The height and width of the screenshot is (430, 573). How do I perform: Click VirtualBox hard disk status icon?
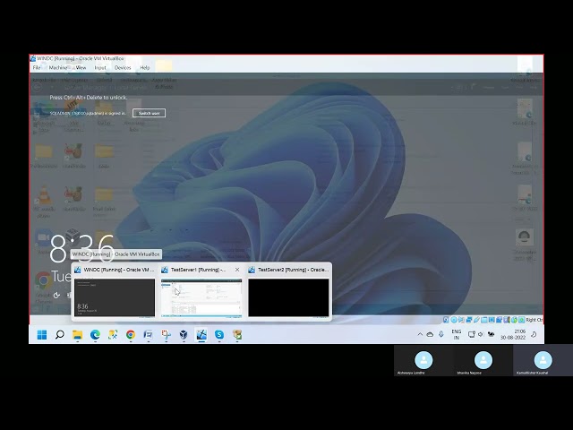(446, 320)
